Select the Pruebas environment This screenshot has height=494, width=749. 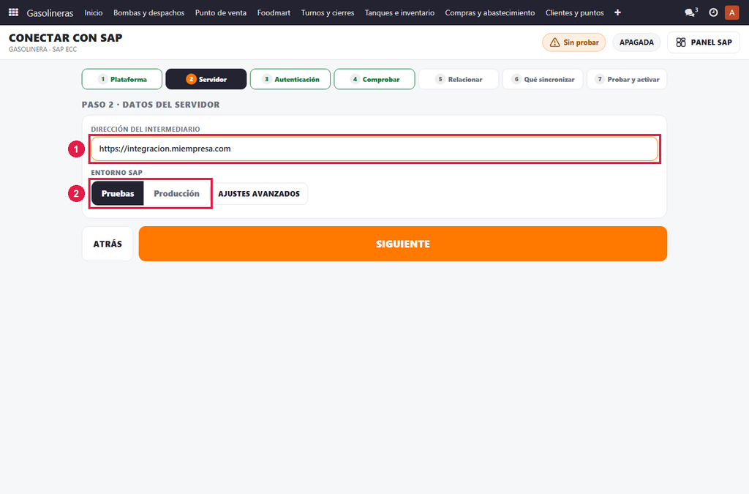[x=118, y=193]
